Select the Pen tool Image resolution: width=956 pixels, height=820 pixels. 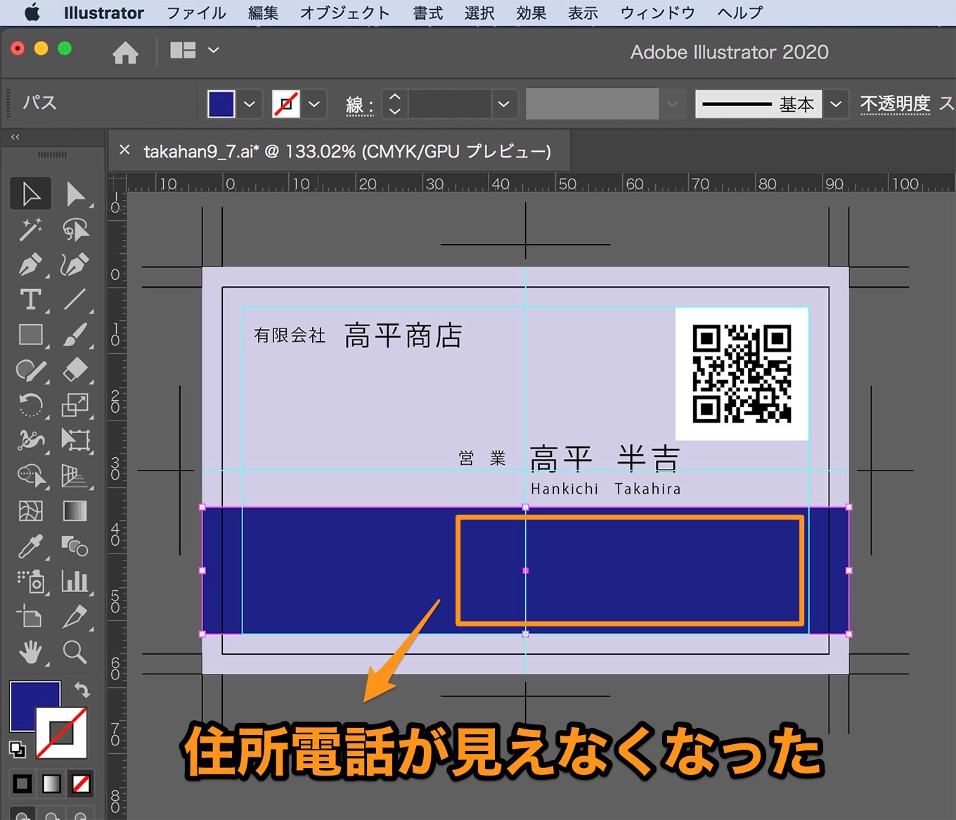click(x=31, y=264)
